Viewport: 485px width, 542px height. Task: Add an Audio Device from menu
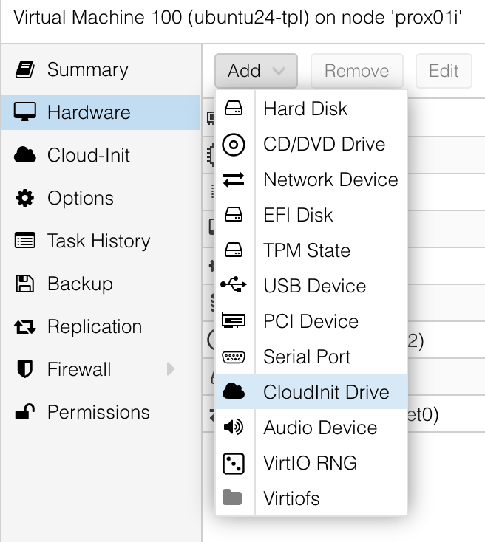(311, 428)
